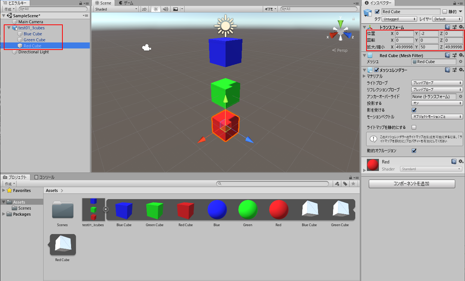
Task: Open the Transform component settings gear
Action: point(461,27)
